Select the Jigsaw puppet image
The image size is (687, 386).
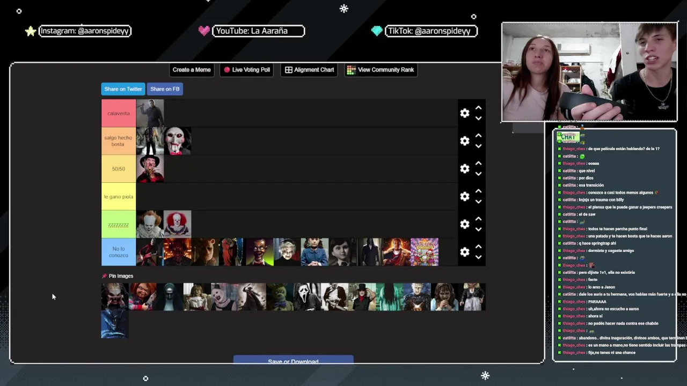click(177, 141)
